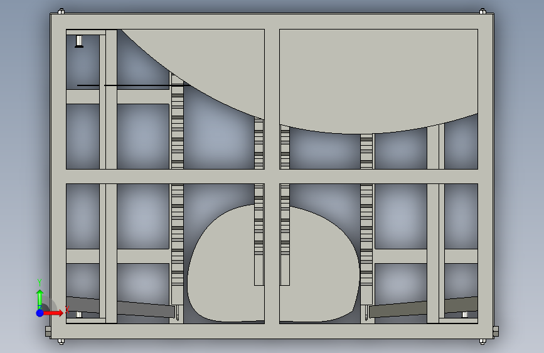
Task: Select the pin in the upper-left frame opening
Action: click(79, 41)
